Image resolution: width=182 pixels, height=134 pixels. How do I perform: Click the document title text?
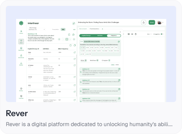click(x=98, y=22)
